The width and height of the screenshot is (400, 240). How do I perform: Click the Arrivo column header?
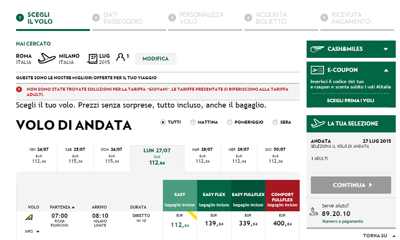(99, 207)
